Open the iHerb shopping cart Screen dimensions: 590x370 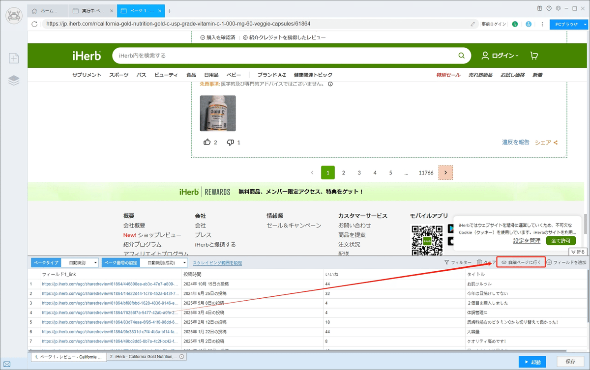tap(534, 56)
